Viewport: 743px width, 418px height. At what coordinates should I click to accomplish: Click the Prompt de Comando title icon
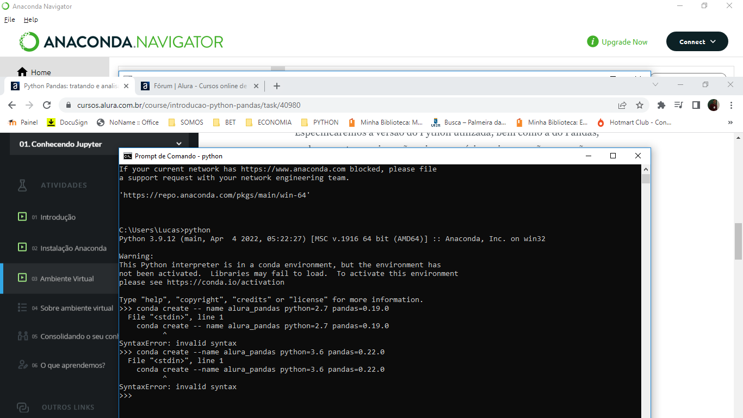(127, 156)
